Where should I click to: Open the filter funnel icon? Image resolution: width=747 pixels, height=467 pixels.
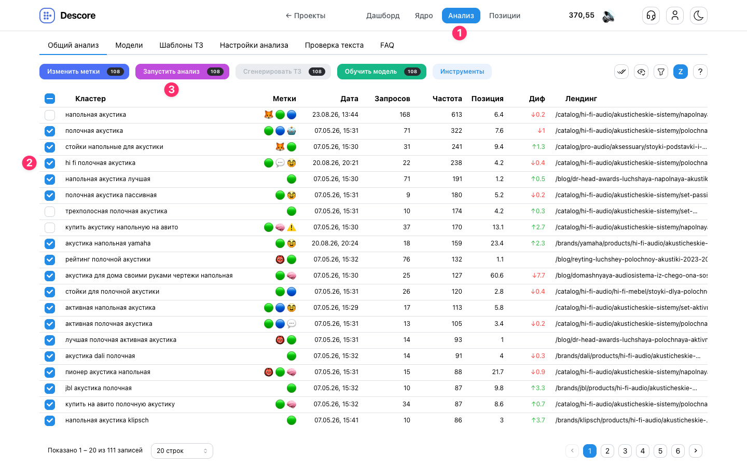[x=661, y=72]
